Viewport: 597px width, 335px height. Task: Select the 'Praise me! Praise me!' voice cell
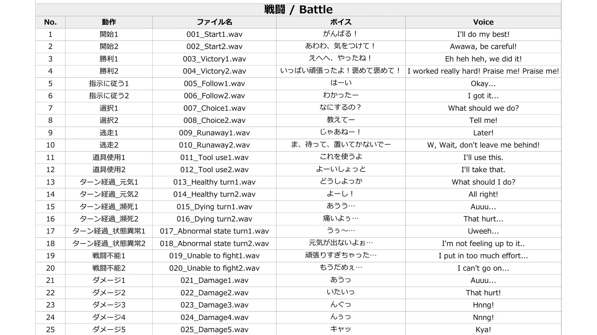[x=483, y=71]
